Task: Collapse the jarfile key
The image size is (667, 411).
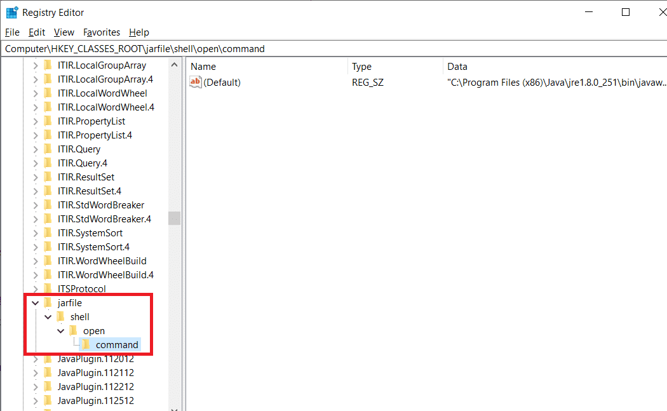Action: tap(35, 303)
